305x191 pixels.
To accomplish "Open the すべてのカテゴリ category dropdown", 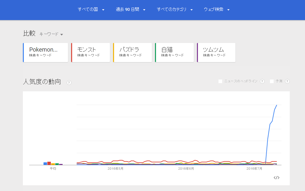I will point(175,10).
